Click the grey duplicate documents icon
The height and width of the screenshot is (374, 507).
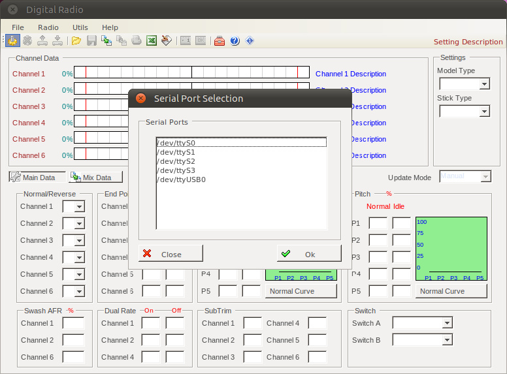click(x=122, y=40)
